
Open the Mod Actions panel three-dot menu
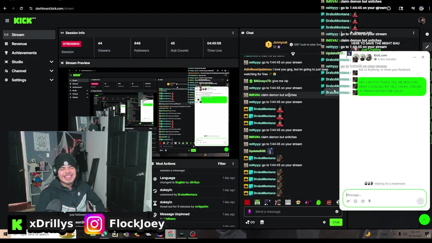(233, 164)
